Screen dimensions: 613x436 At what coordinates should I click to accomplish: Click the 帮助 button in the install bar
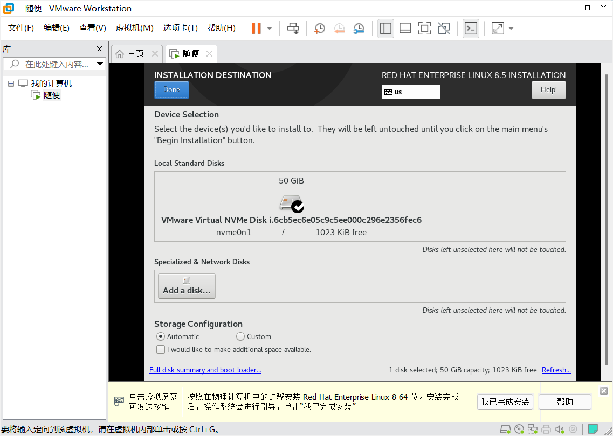[x=565, y=402]
